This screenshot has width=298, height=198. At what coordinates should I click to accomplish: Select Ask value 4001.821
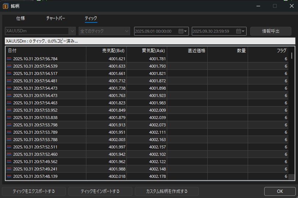coord(157,73)
